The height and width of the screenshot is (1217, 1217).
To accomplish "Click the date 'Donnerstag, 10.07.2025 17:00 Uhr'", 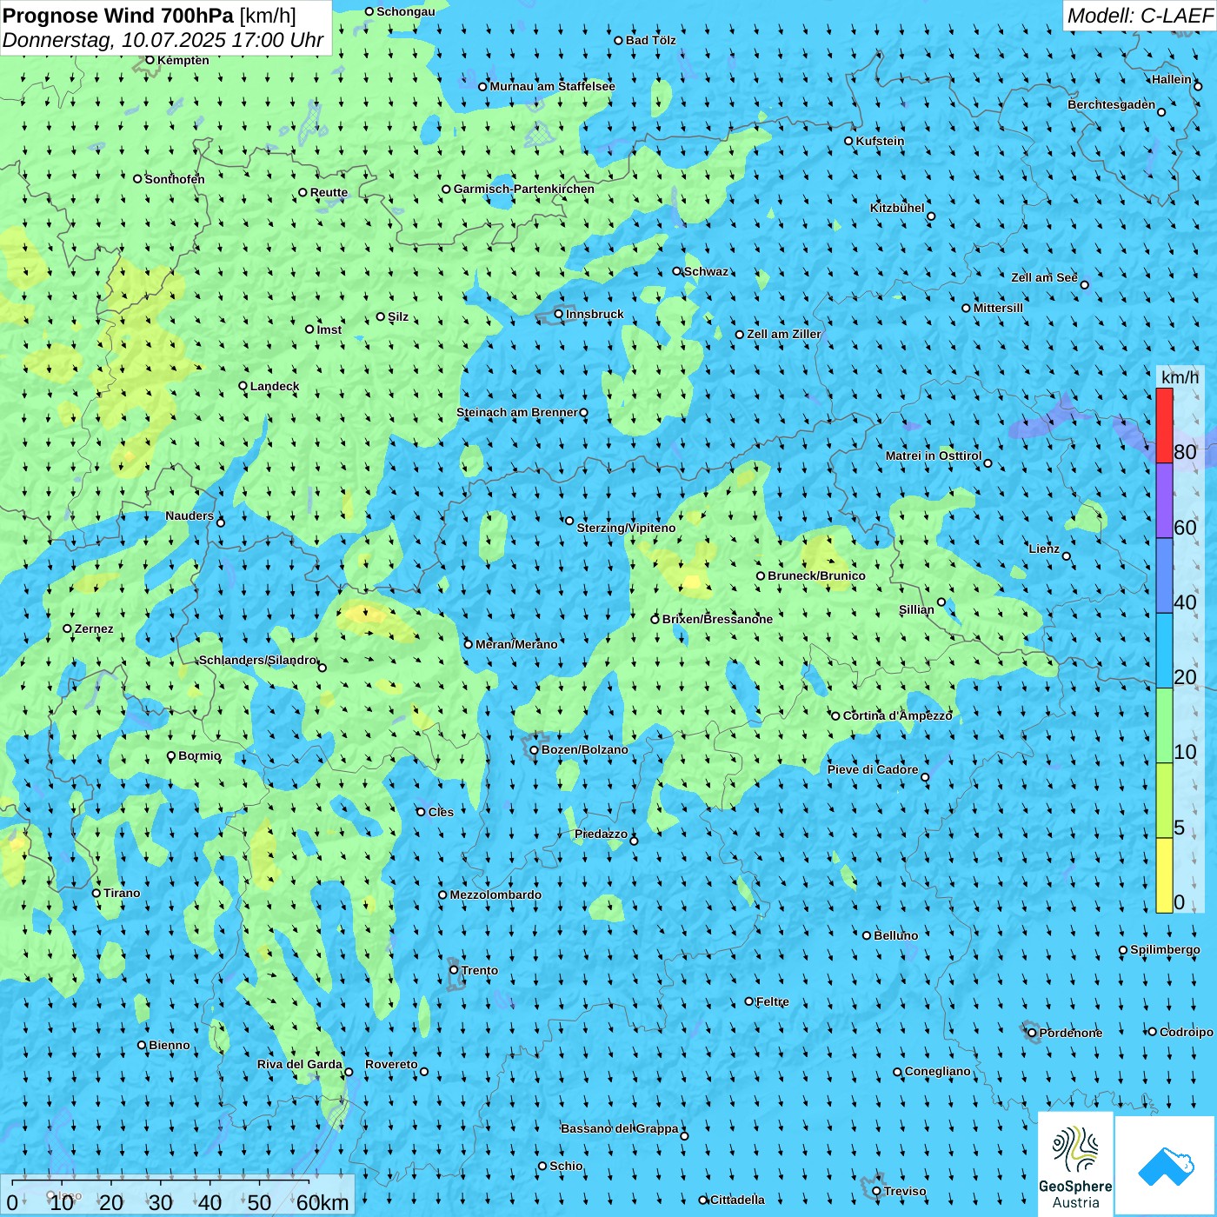I will coord(163,40).
